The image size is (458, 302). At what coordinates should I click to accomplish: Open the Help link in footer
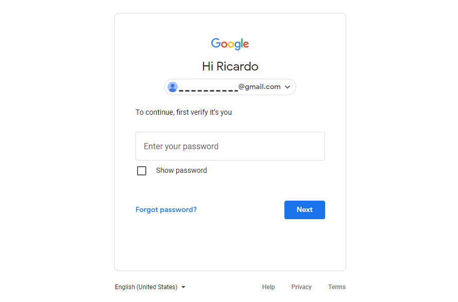[x=268, y=287]
